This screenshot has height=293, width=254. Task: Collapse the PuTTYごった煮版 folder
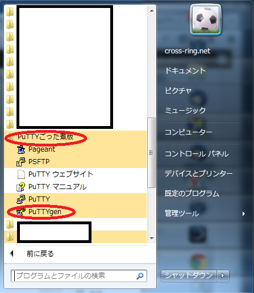point(45,137)
